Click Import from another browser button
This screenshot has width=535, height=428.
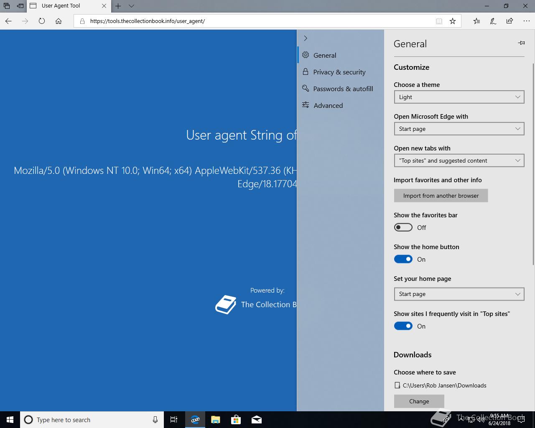click(x=441, y=196)
